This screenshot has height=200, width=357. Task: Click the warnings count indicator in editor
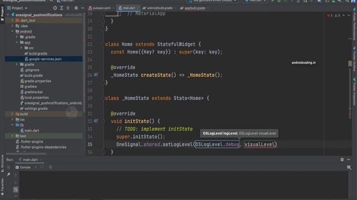click(x=337, y=16)
